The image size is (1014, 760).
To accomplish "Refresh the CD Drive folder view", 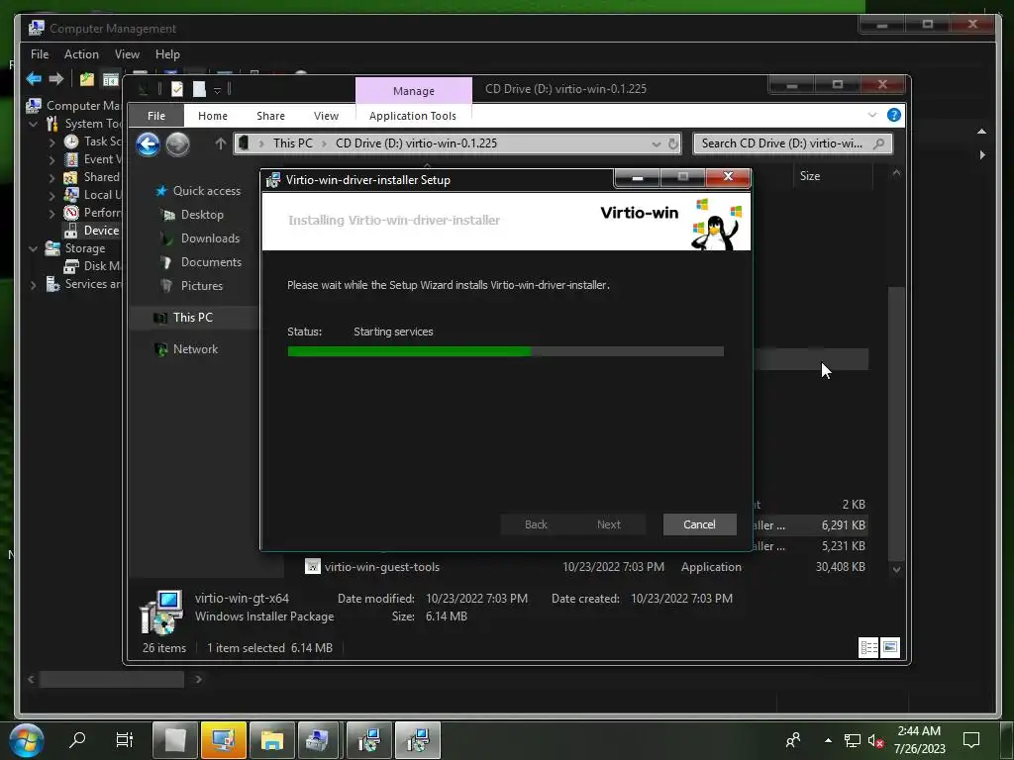I will point(673,143).
